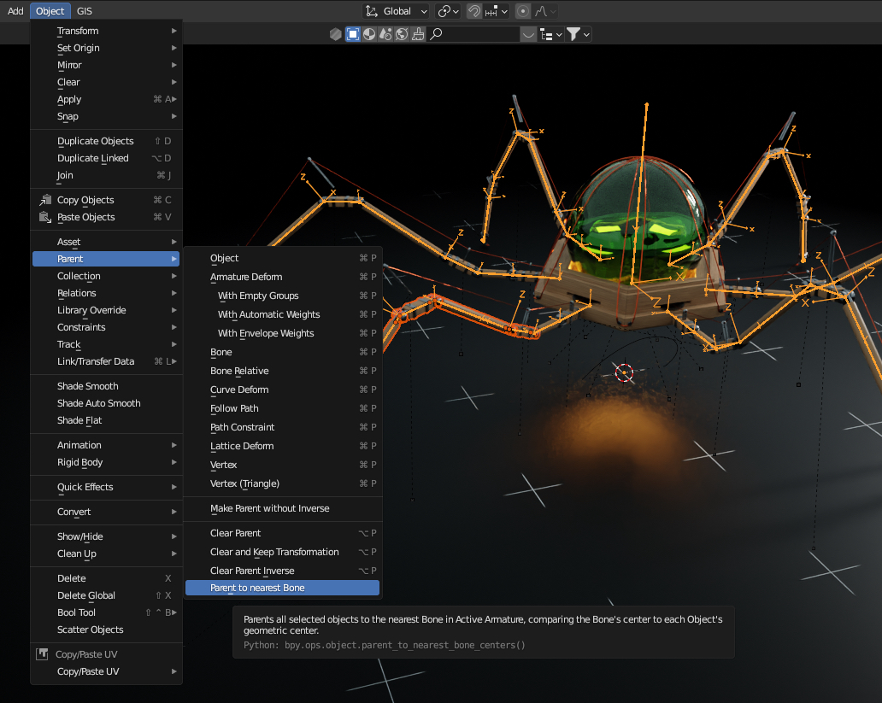The width and height of the screenshot is (882, 703).
Task: Toggle the droplets filter icon
Action: pyautogui.click(x=385, y=34)
